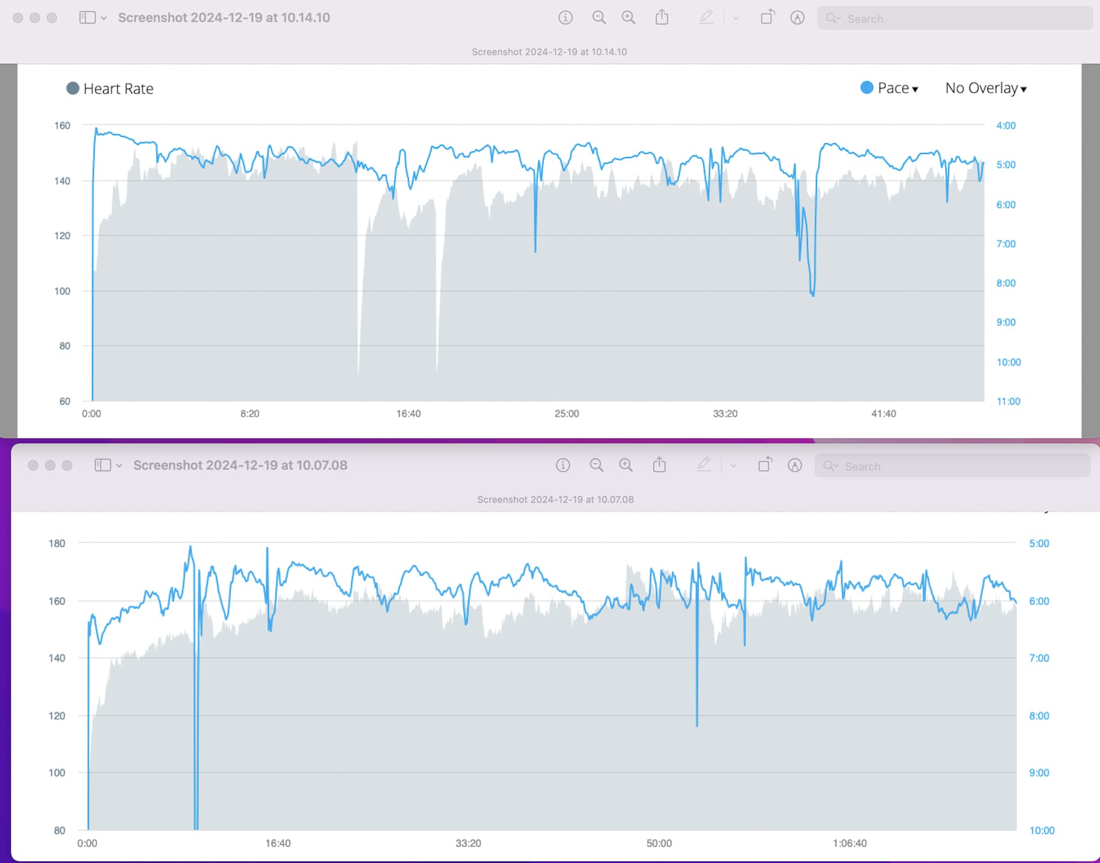Viewport: 1100px width, 863px height.
Task: Open the annotate circle icon in top window
Action: point(797,18)
